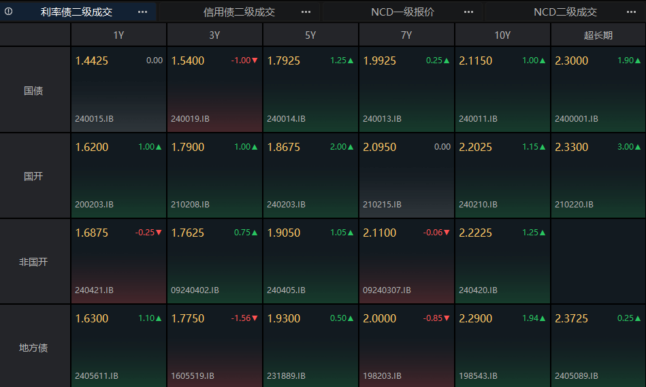Screen dimensions: 646x387
Task: Open the more options menu for NCD二级成交
Action: click(631, 12)
